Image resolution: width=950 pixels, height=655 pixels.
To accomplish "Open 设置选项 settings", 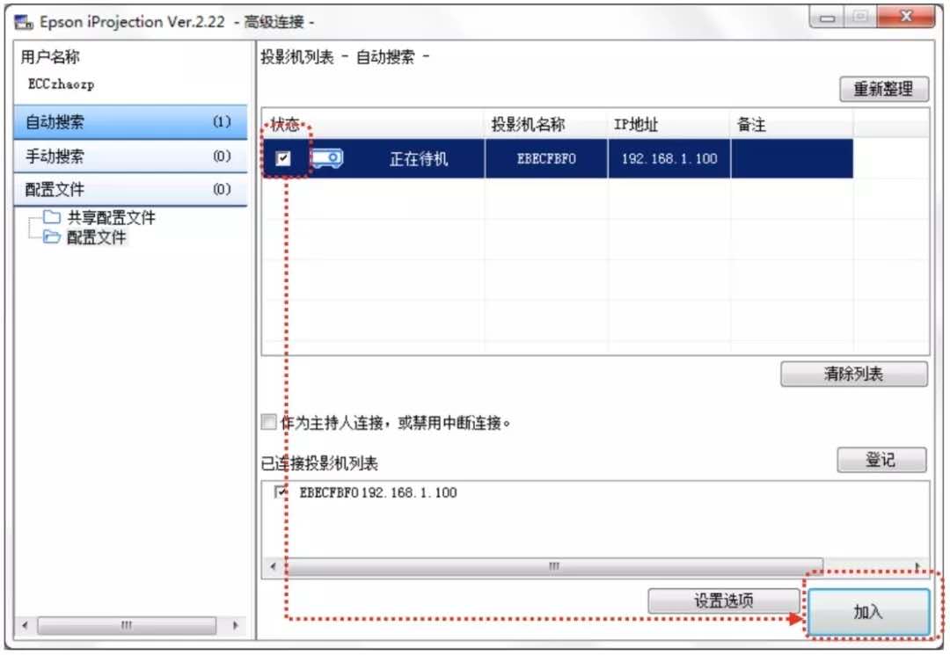I will [723, 601].
